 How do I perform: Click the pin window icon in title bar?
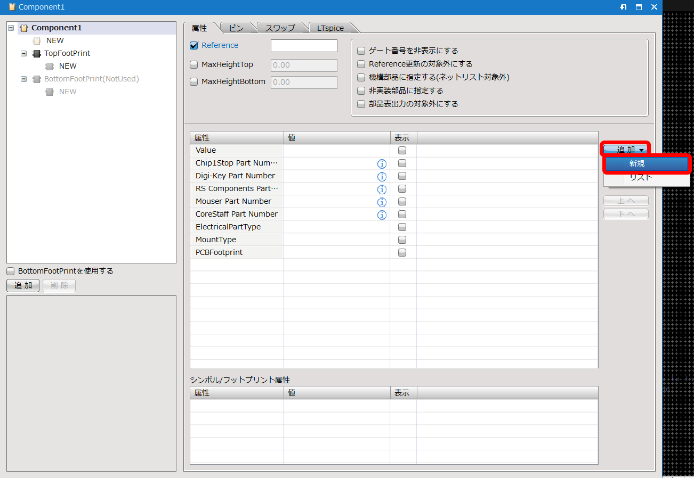point(623,7)
